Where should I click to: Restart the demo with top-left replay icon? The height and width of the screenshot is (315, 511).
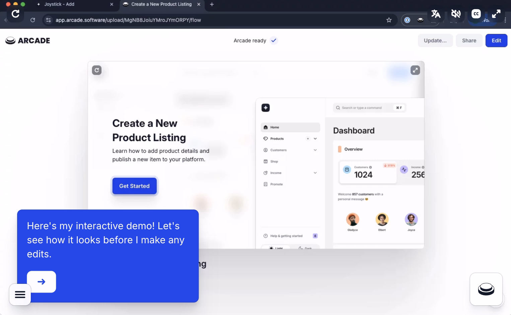(x=97, y=70)
